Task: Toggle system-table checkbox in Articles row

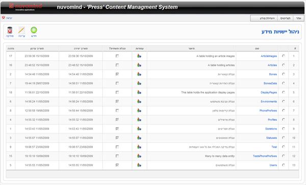Action: (x=117, y=65)
